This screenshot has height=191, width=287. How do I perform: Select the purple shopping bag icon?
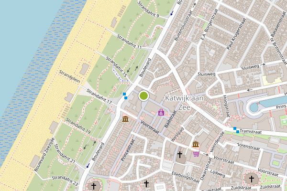pyautogui.click(x=161, y=112)
